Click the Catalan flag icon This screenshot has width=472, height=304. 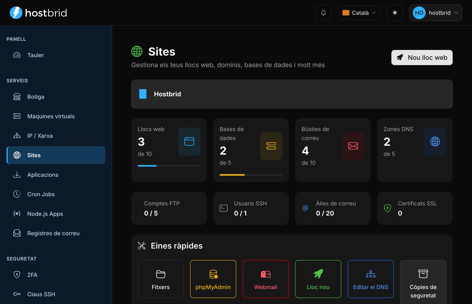[346, 13]
